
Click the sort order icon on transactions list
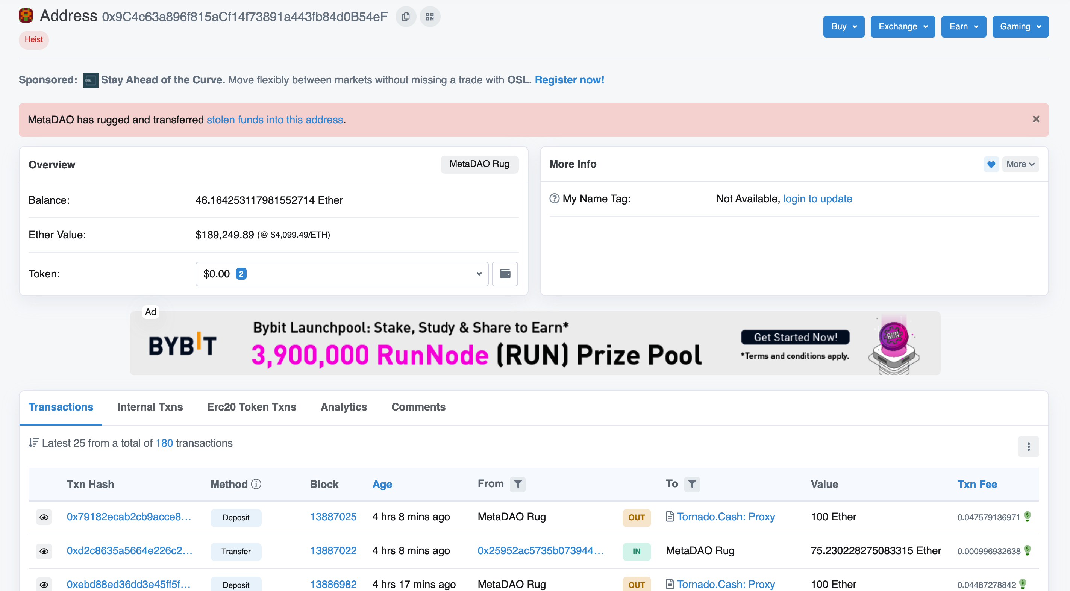pyautogui.click(x=33, y=442)
